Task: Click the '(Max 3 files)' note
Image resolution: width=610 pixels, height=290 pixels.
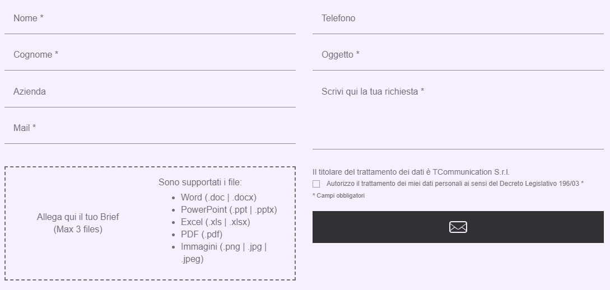Action: 78,230
